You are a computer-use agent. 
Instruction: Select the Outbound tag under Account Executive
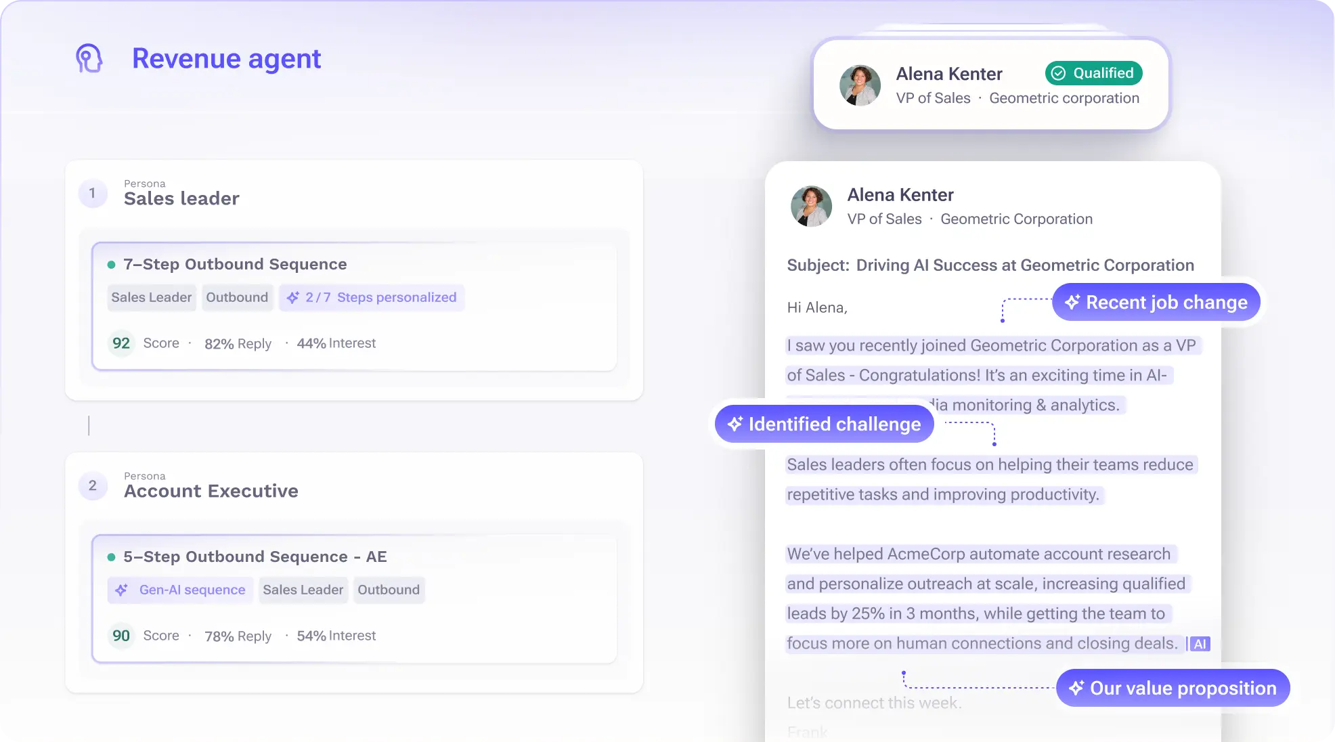389,590
